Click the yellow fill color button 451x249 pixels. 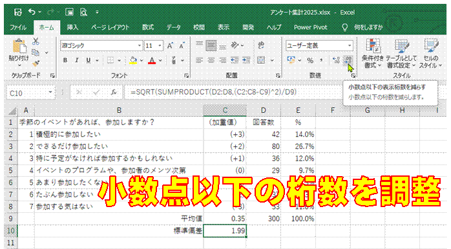click(x=133, y=60)
